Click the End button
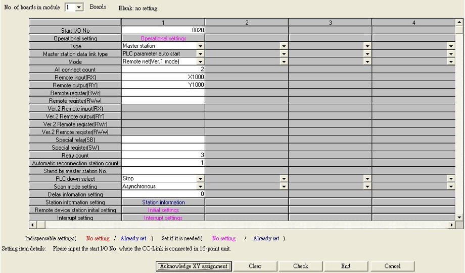The width and height of the screenshot is (465, 273). (346, 266)
